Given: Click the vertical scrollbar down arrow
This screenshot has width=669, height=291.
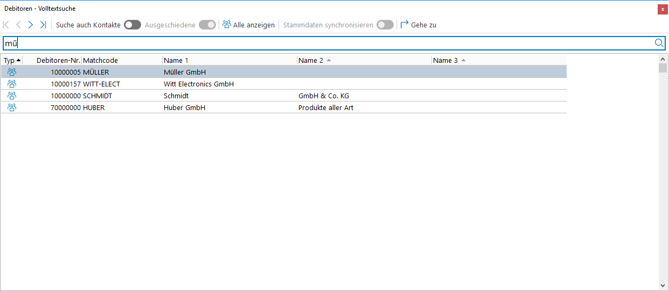Looking at the screenshot, I should 663,286.
